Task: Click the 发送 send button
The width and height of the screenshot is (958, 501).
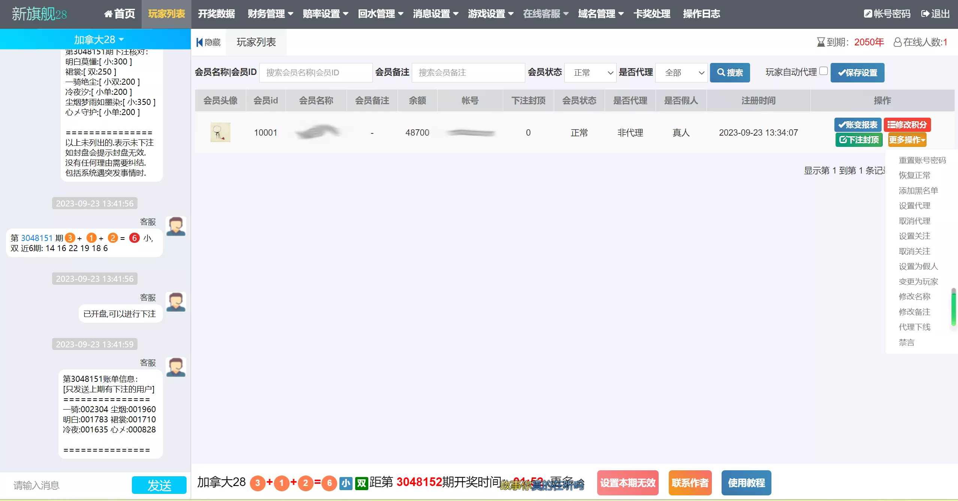Action: tap(159, 485)
